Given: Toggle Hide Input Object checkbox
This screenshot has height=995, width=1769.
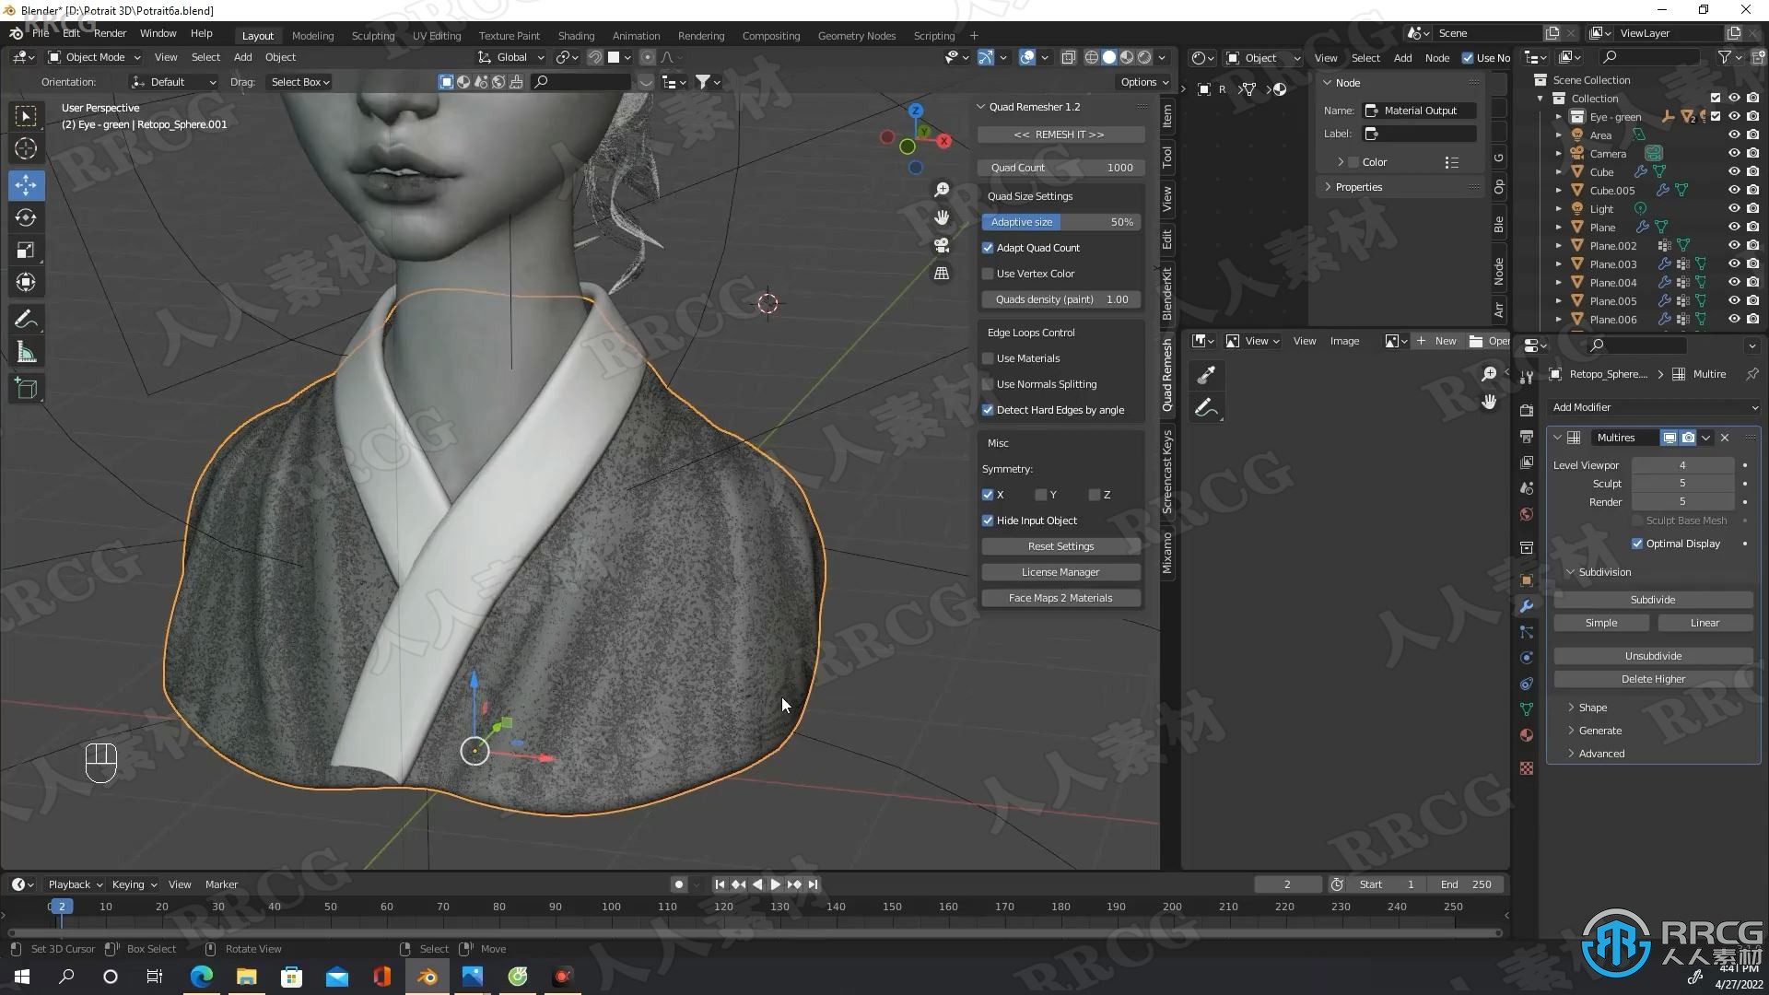Looking at the screenshot, I should (x=988, y=520).
